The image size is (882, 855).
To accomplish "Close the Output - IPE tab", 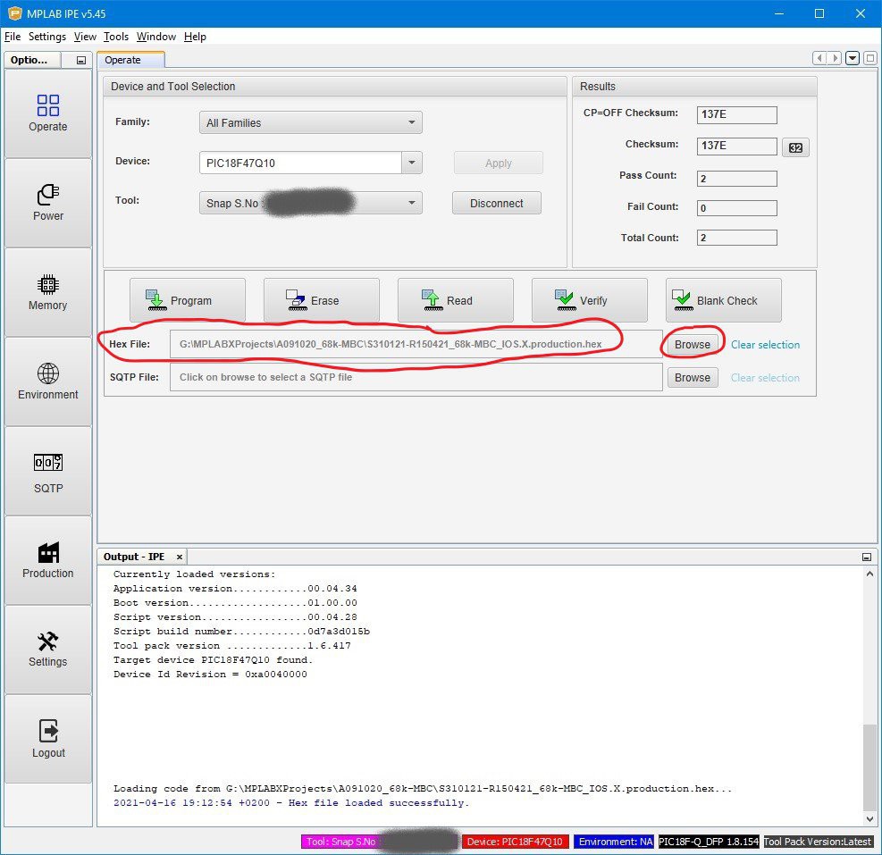I will [180, 557].
